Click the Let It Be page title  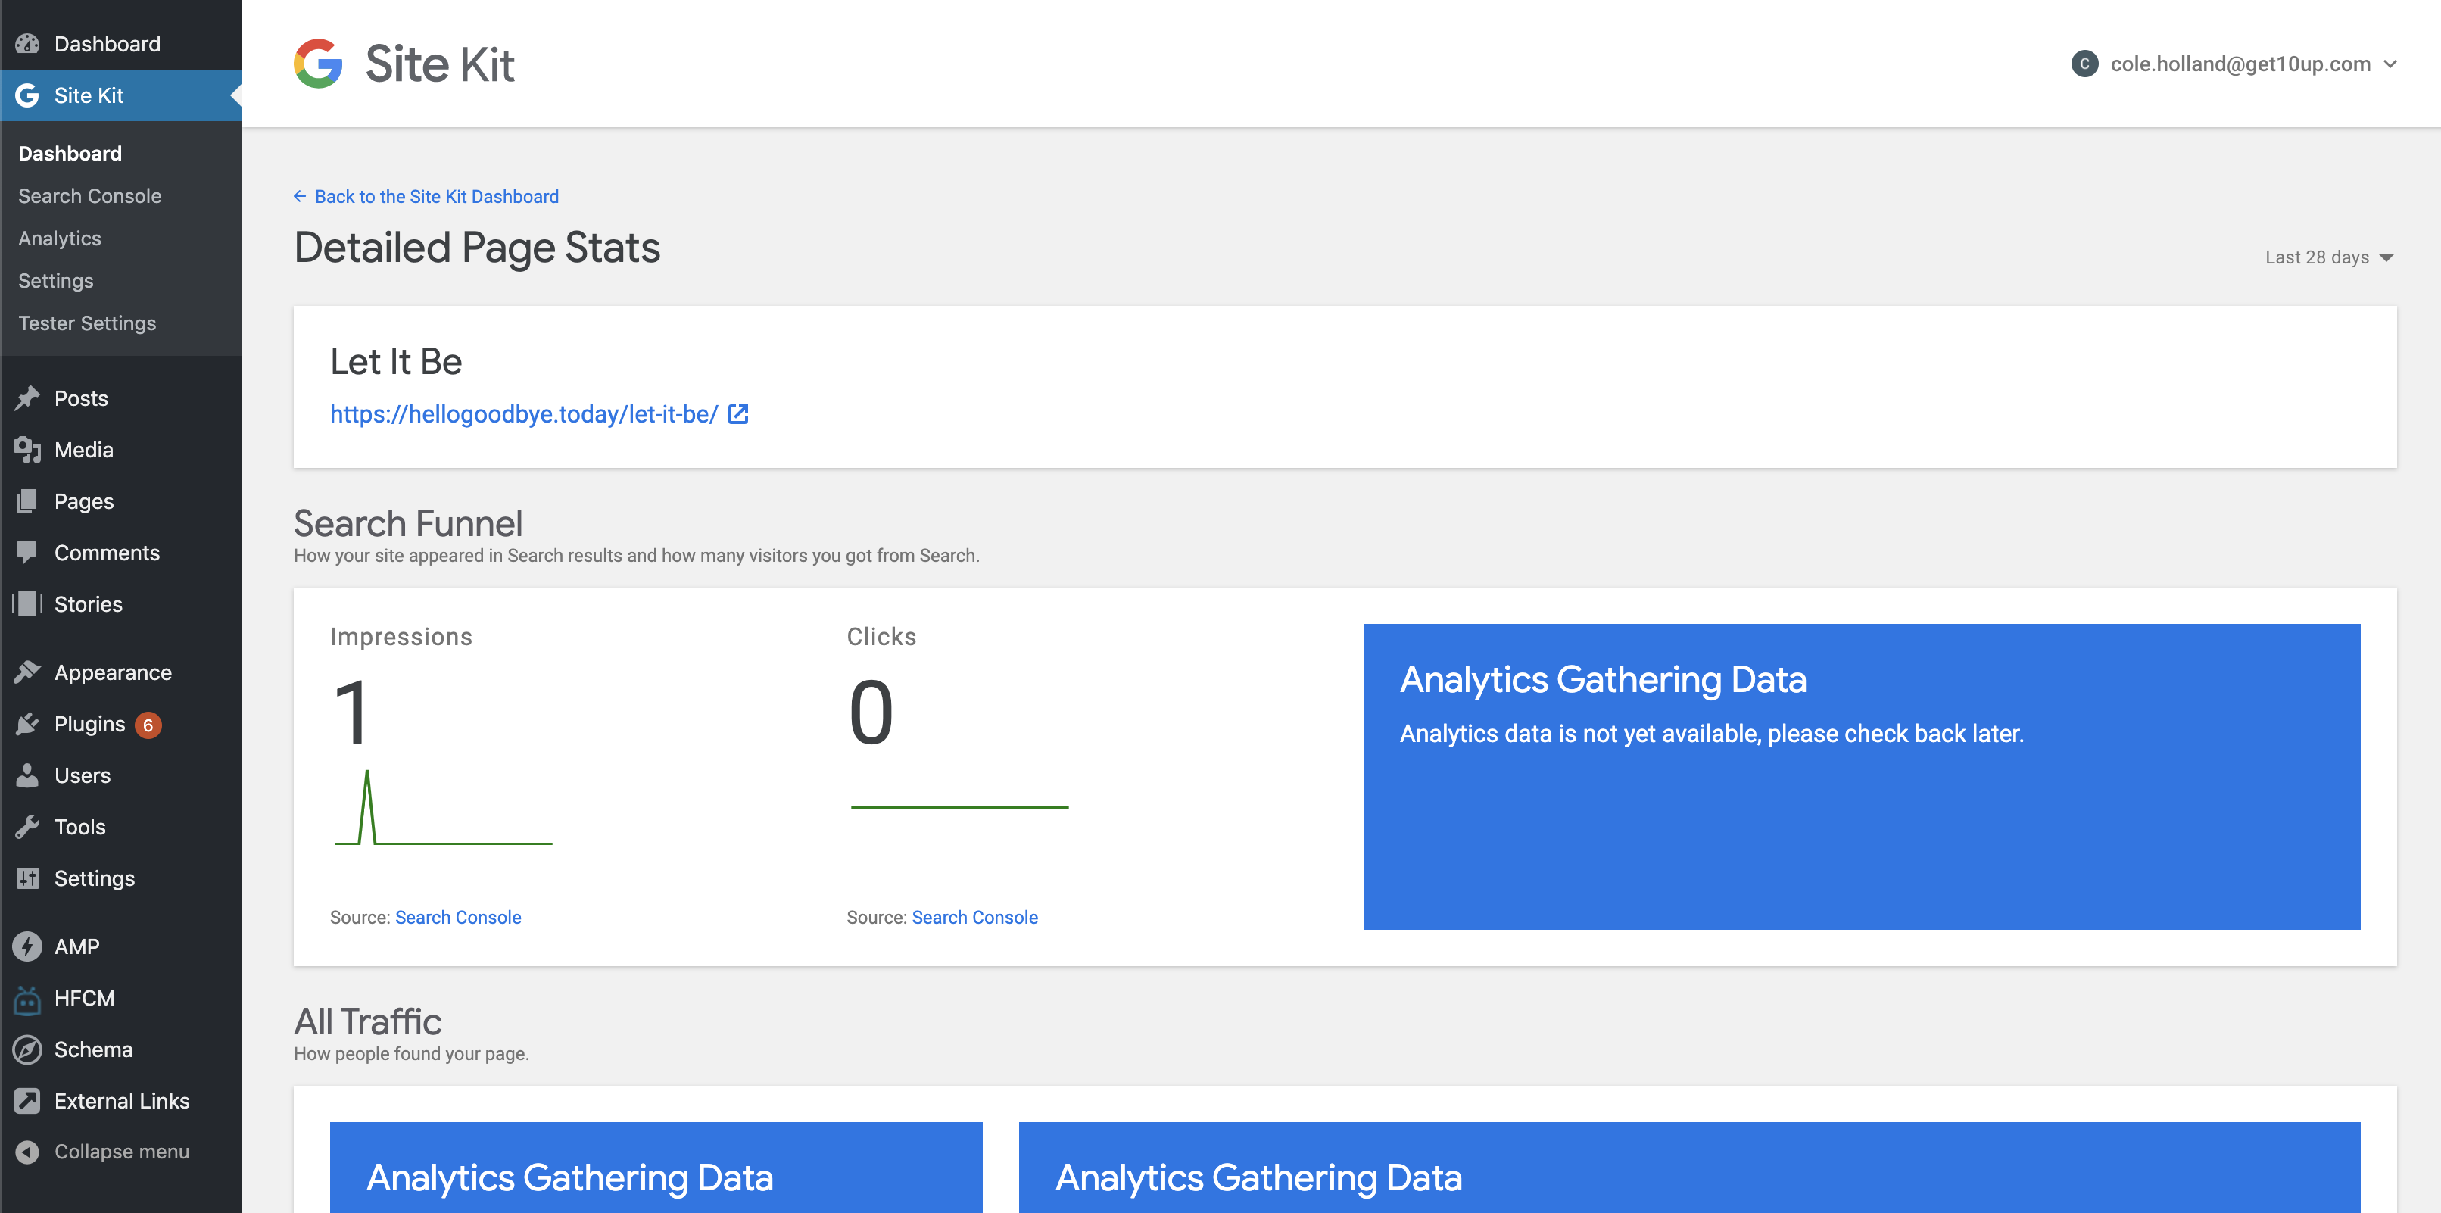(396, 362)
